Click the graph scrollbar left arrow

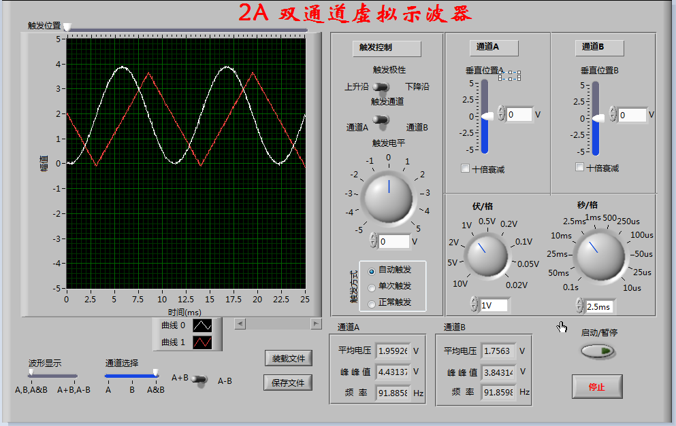coord(240,323)
